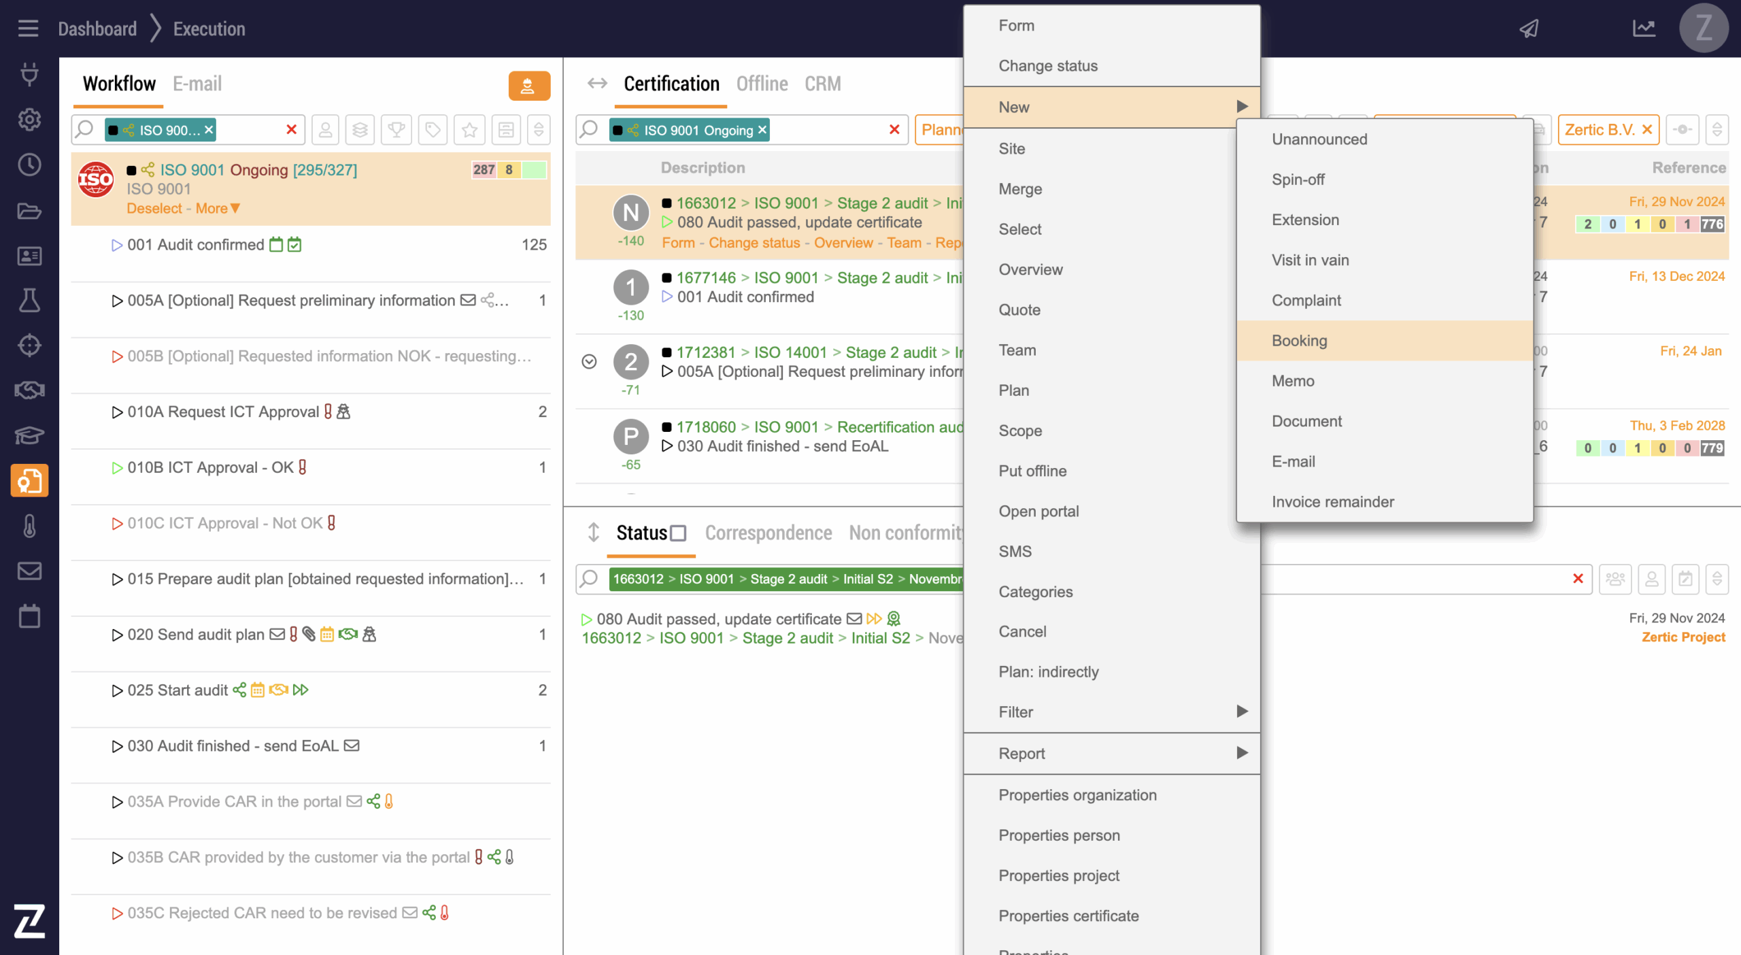1741x955 pixels.
Task: Click the tag filter icon
Action: coord(433,129)
